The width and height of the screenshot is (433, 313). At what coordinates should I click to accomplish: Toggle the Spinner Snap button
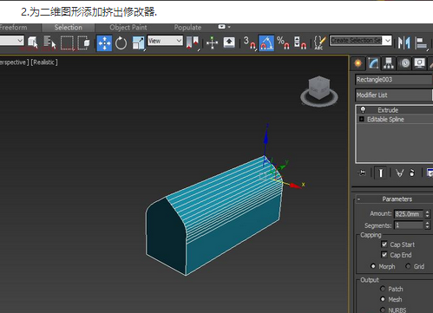click(300, 42)
